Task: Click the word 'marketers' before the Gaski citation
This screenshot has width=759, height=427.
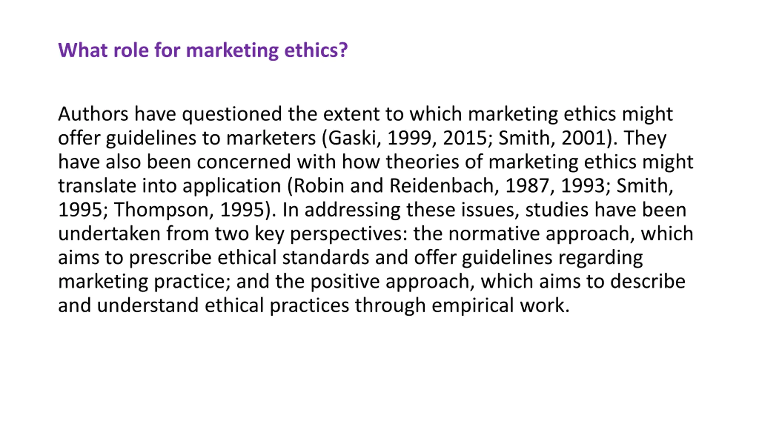Action: click(x=271, y=138)
